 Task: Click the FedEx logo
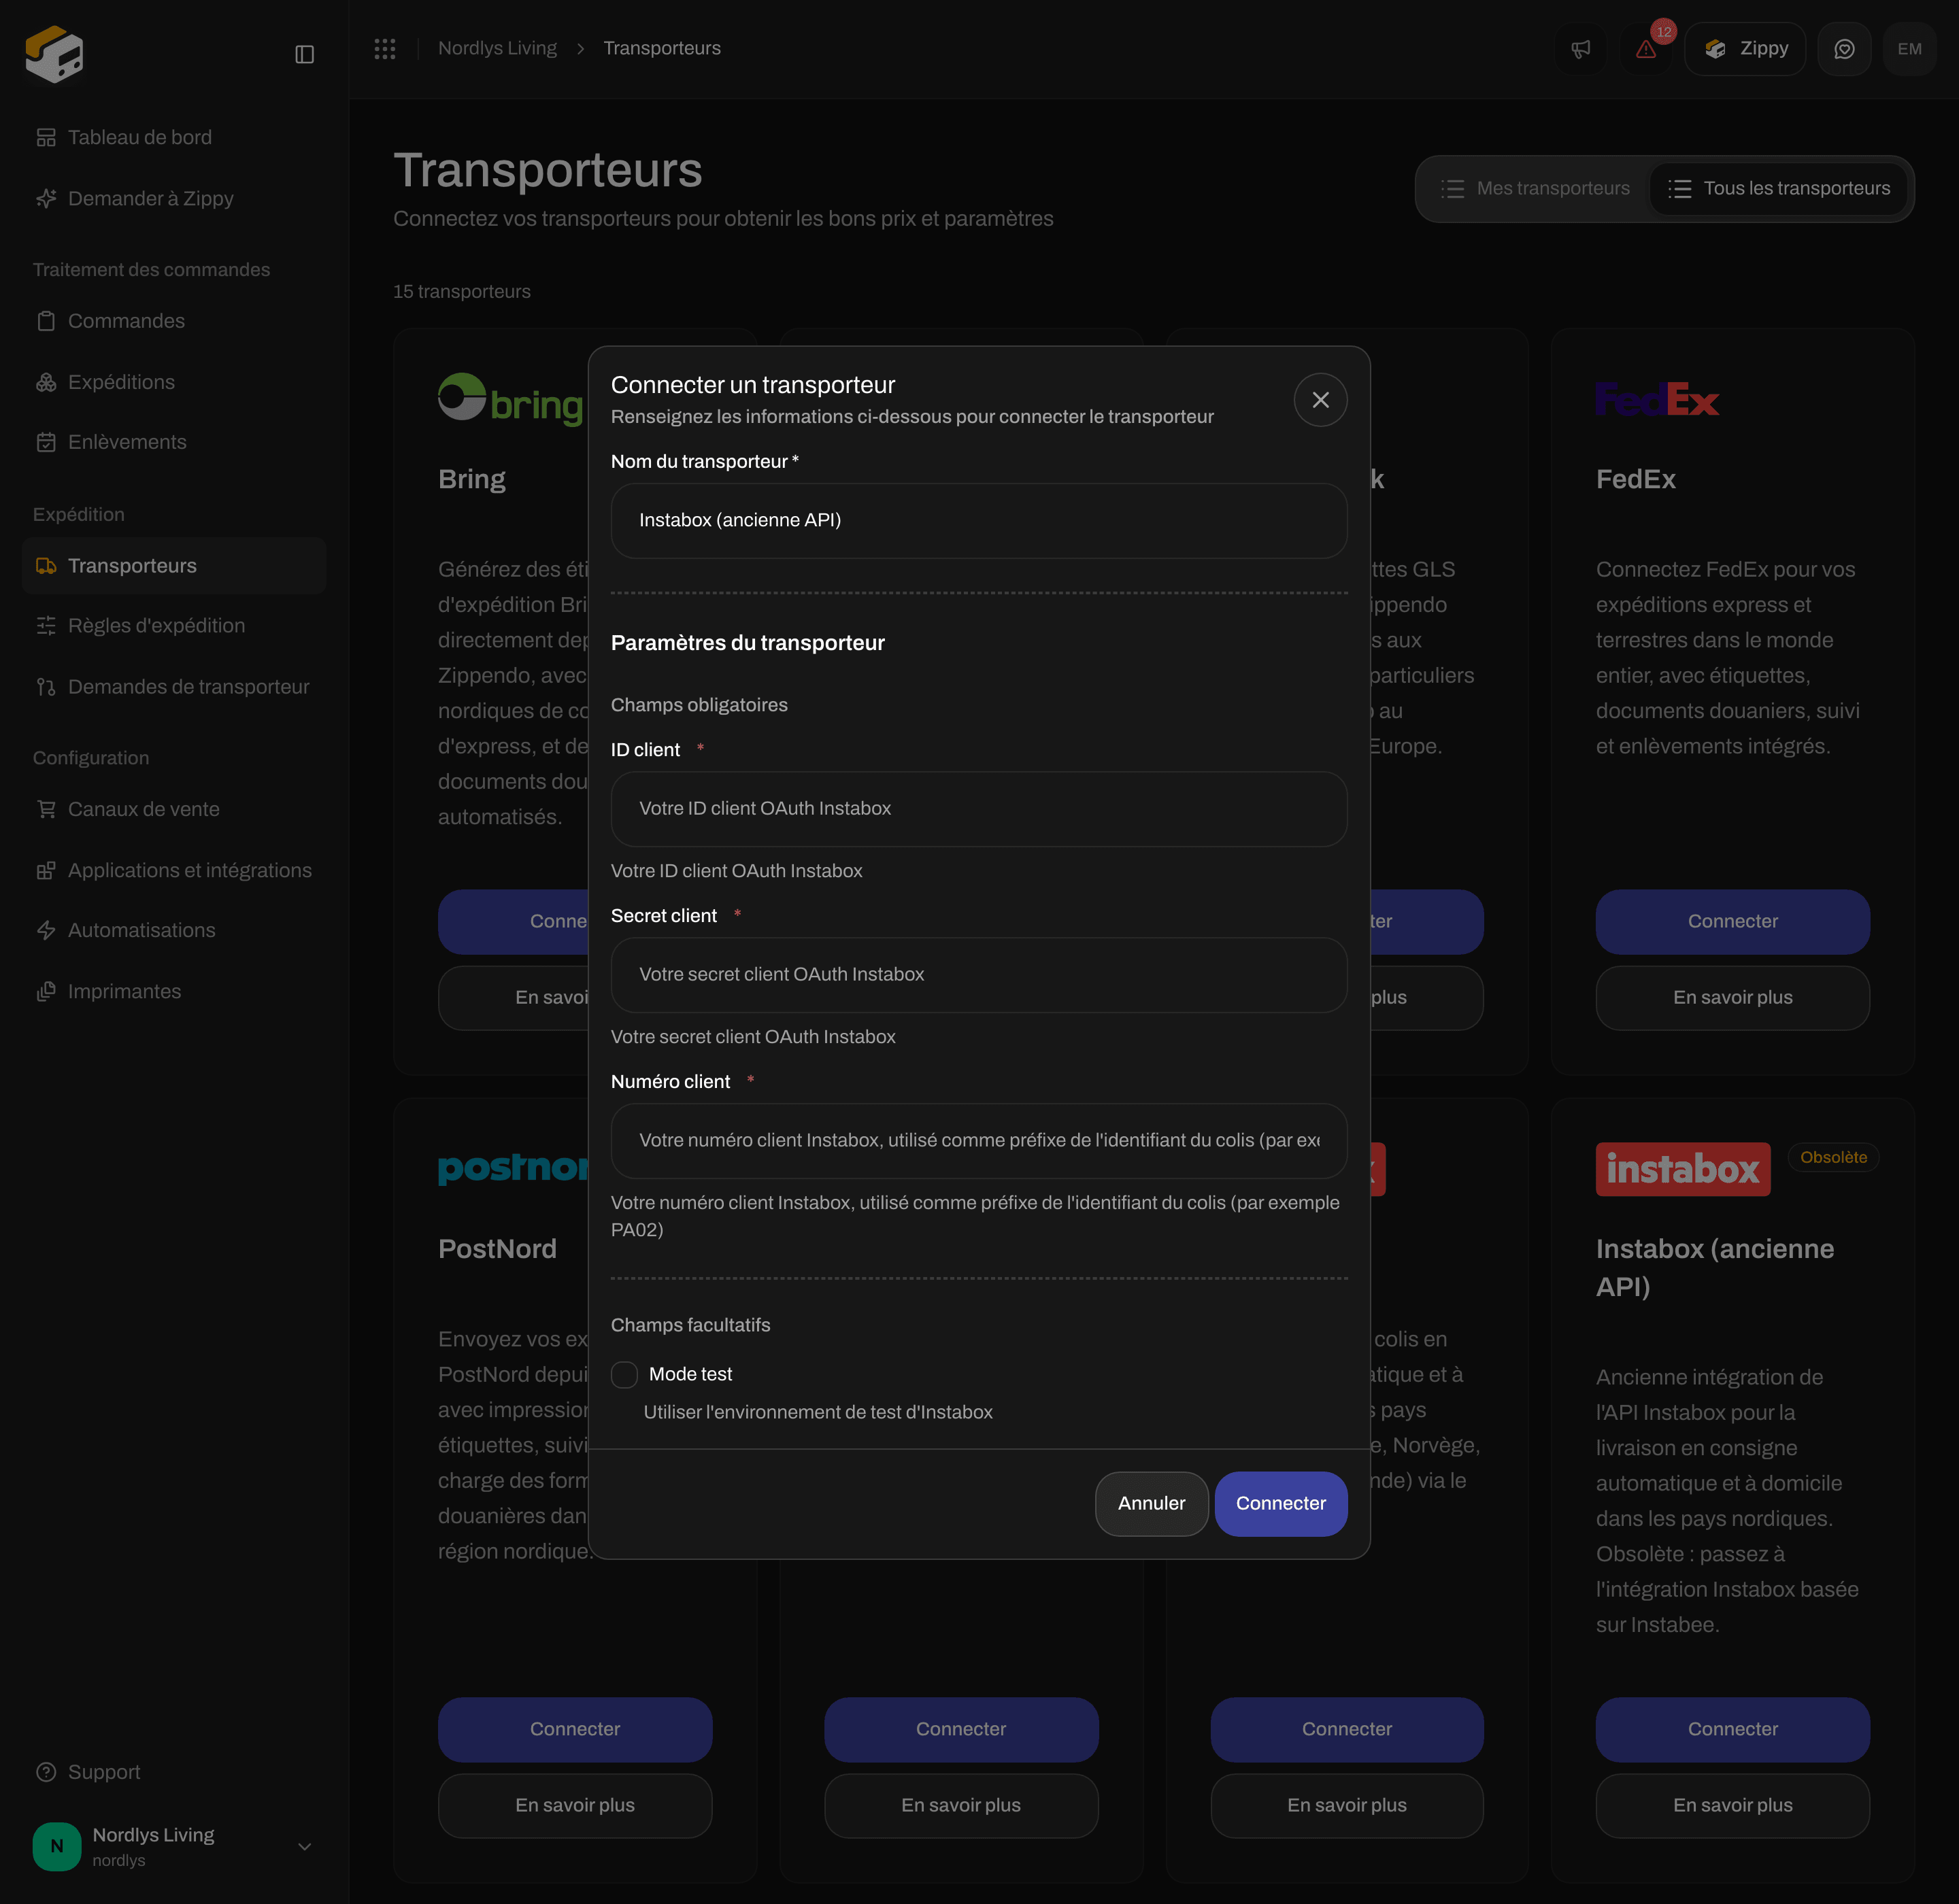coord(1657,400)
